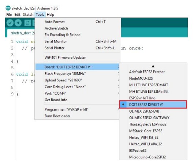The width and height of the screenshot is (194, 161).
Task: Click the Upload arrow toolbar icon
Action: (18, 23)
